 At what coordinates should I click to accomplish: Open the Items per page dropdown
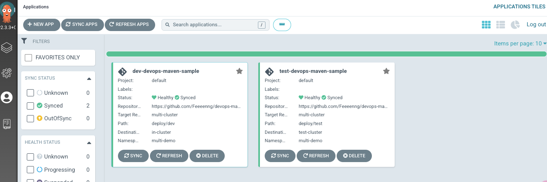click(x=520, y=43)
